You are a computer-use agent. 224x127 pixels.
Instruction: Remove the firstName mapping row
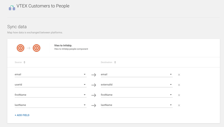pos(179,95)
